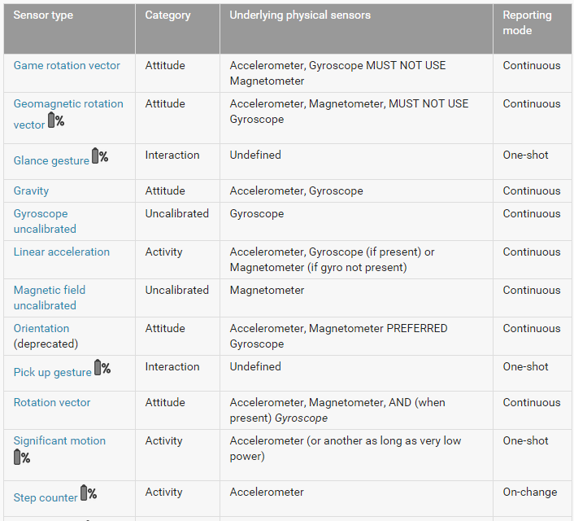
Task: Click the Step counter link
Action: pyautogui.click(x=46, y=497)
